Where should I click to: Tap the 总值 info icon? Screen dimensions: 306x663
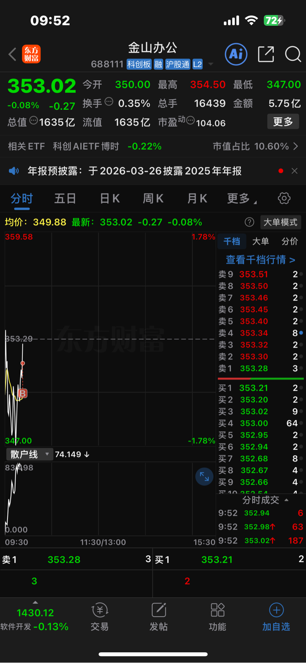[x=33, y=120]
